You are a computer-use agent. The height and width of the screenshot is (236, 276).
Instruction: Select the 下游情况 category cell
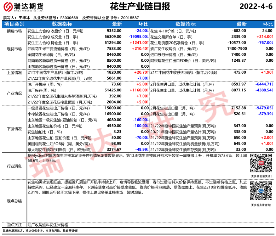point(14,129)
